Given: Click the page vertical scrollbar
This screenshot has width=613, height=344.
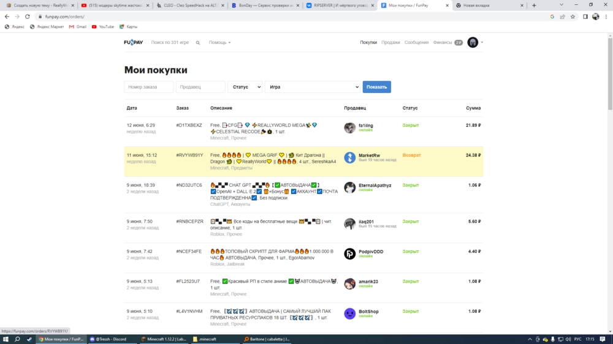Looking at the screenshot, I should click(610, 74).
